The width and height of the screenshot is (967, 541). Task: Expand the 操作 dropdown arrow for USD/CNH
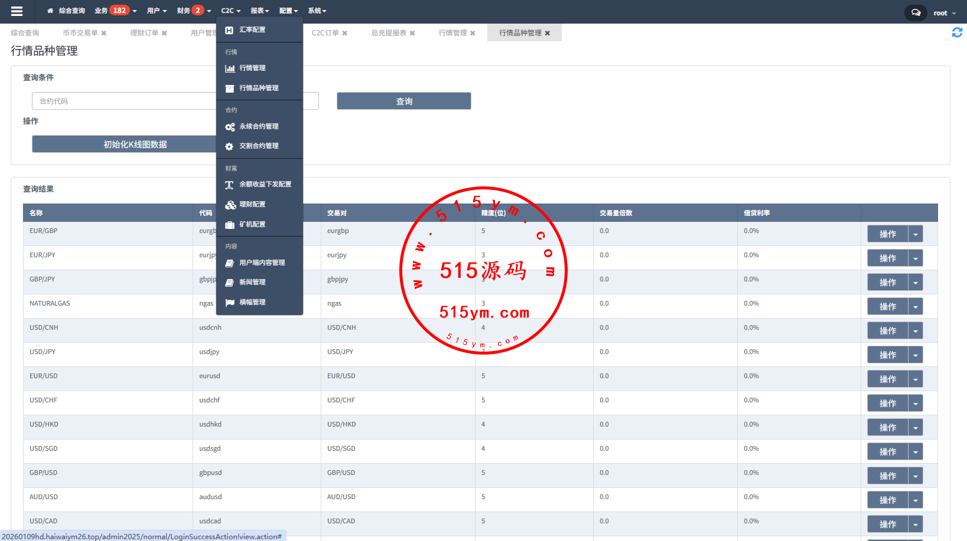pos(915,331)
